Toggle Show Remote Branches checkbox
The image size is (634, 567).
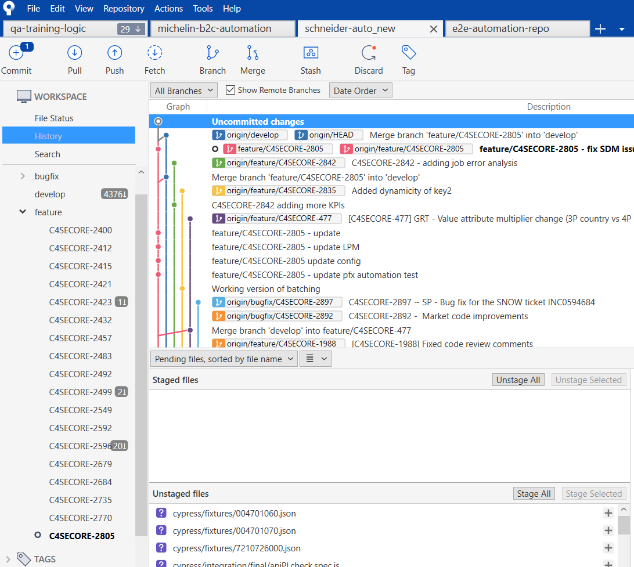230,90
